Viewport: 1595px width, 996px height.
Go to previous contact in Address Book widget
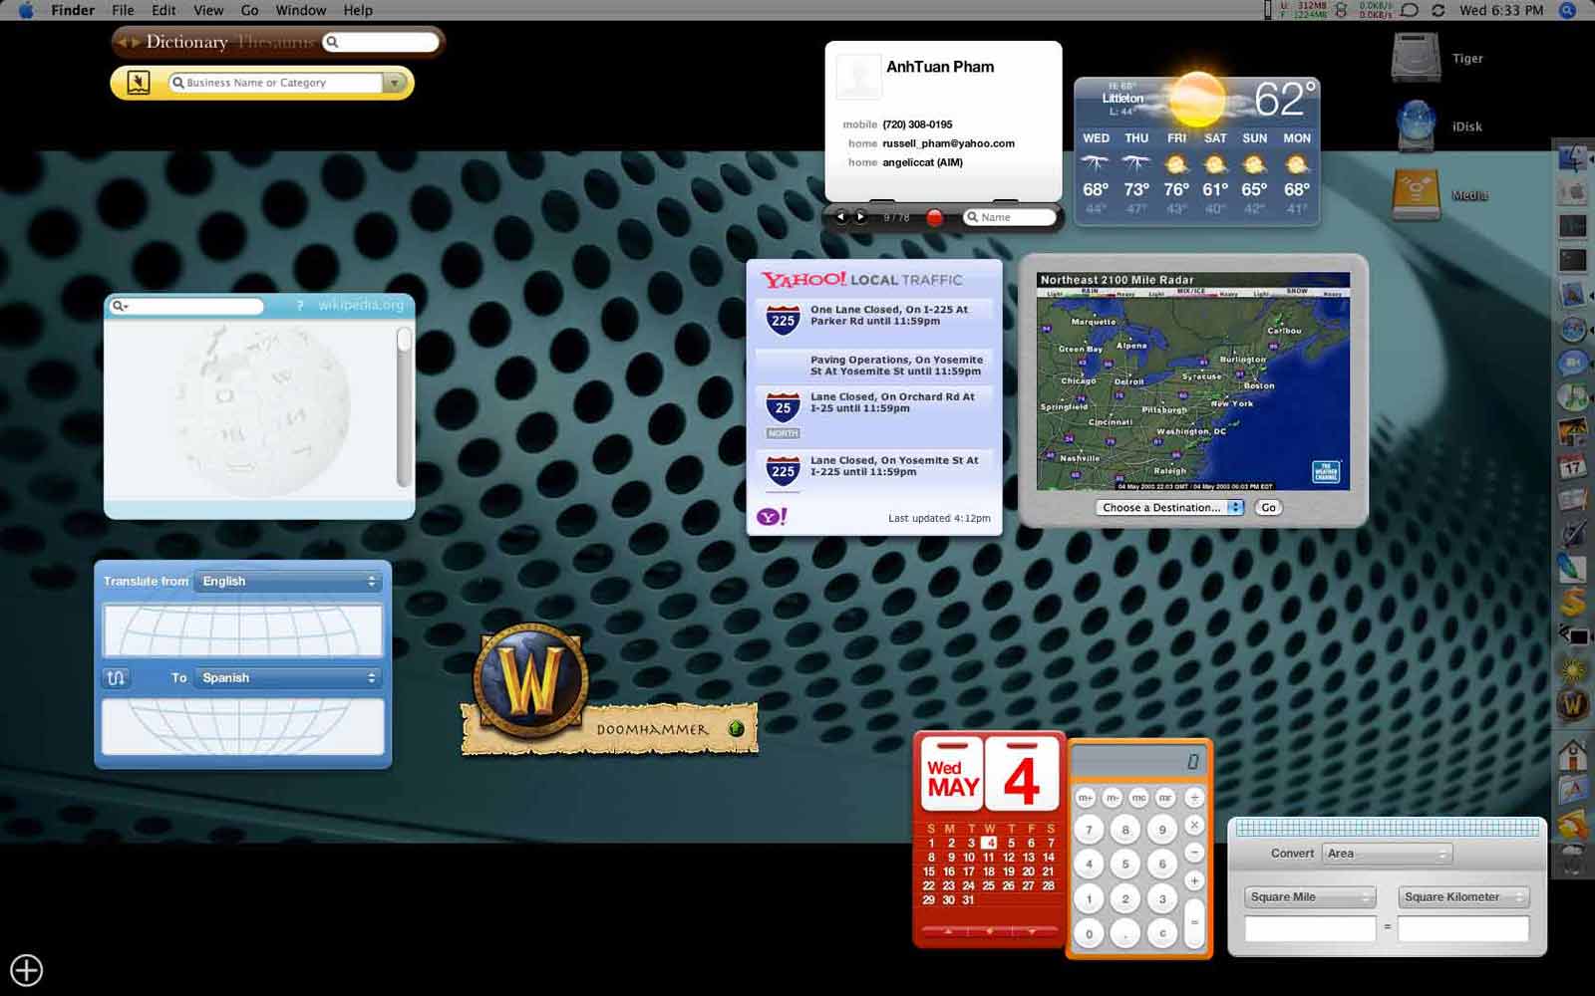(840, 216)
